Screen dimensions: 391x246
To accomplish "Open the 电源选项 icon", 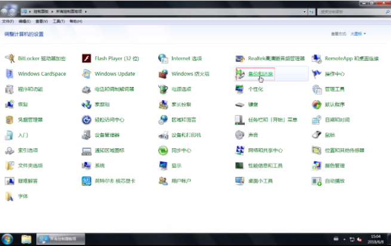I will tap(163, 89).
